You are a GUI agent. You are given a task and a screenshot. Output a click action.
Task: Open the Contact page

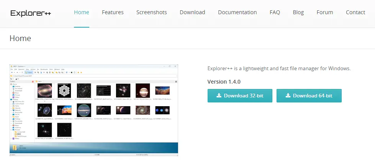pyautogui.click(x=355, y=12)
